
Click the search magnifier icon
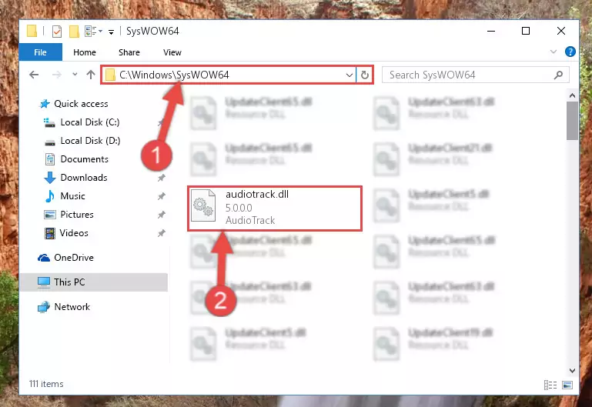point(558,75)
